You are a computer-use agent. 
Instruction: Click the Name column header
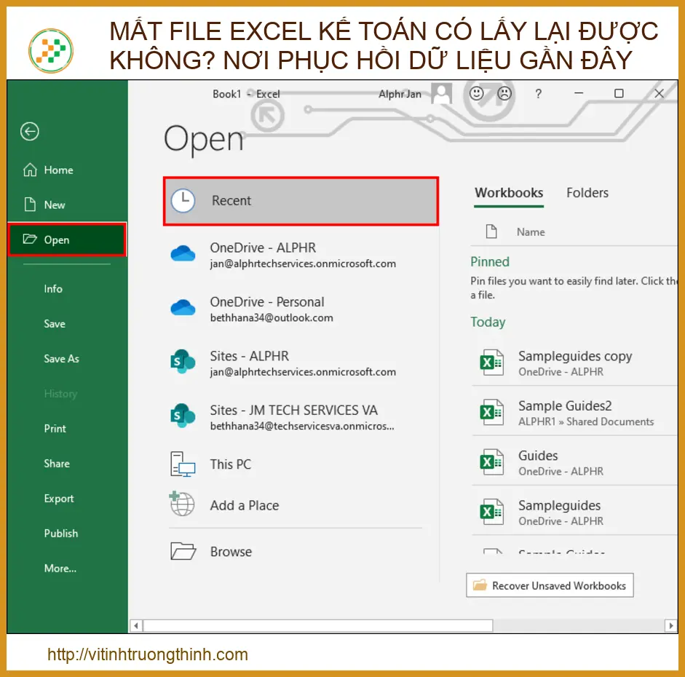coord(531,232)
